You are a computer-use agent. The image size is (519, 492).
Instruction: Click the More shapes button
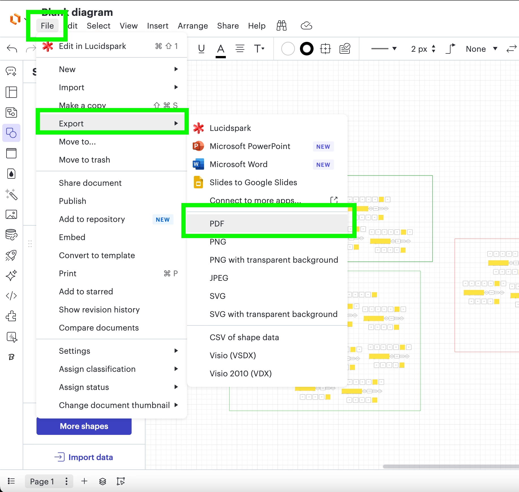(x=84, y=426)
